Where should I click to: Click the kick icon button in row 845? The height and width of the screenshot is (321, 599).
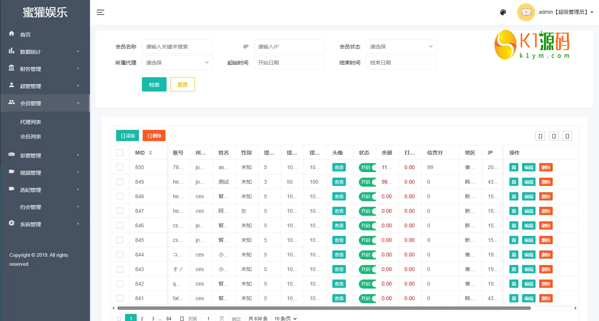[514, 240]
